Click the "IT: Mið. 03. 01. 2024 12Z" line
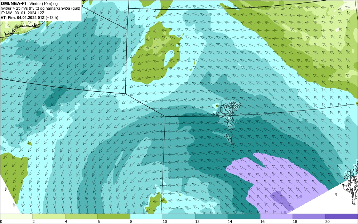The height and width of the screenshot is (224, 358). point(23,13)
